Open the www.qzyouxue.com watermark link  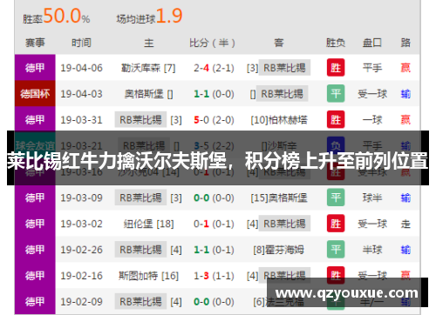(347, 292)
